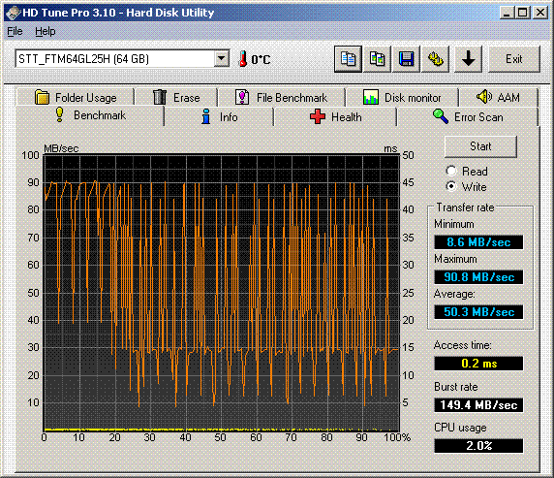The width and height of the screenshot is (554, 478).
Task: Open the options gear icon
Action: coord(435,59)
